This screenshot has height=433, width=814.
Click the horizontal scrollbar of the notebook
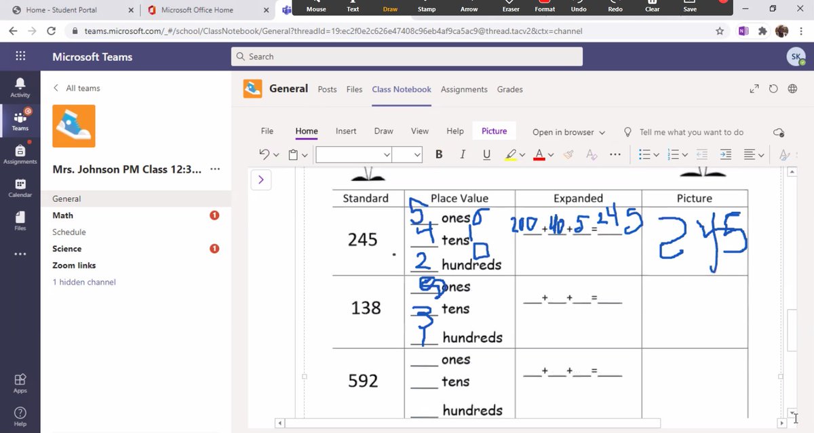tap(472, 424)
